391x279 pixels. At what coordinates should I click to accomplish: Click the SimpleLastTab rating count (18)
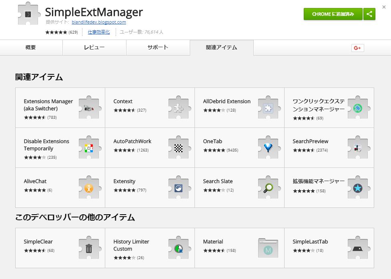point(320,251)
